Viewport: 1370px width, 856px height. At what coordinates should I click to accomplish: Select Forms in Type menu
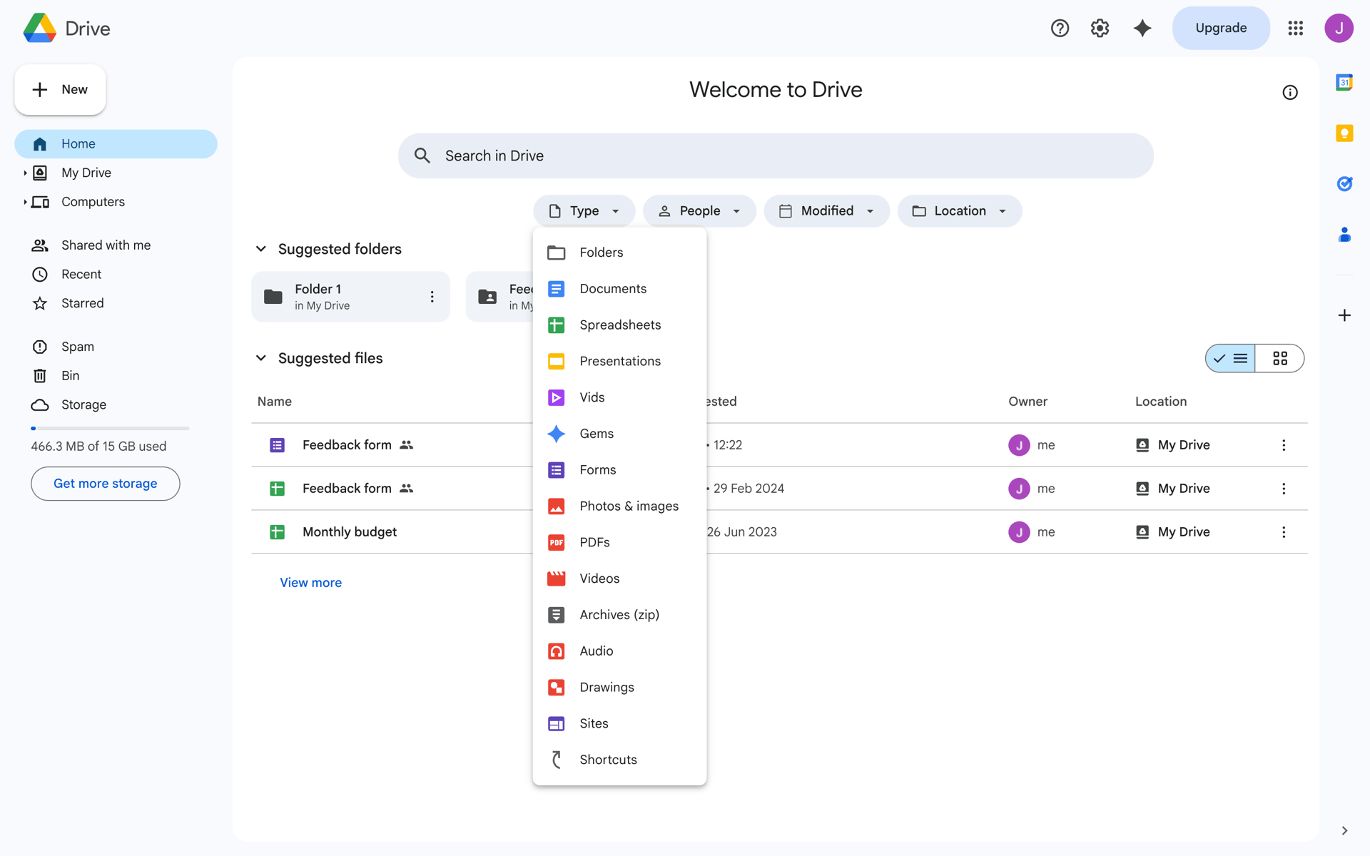(619, 470)
